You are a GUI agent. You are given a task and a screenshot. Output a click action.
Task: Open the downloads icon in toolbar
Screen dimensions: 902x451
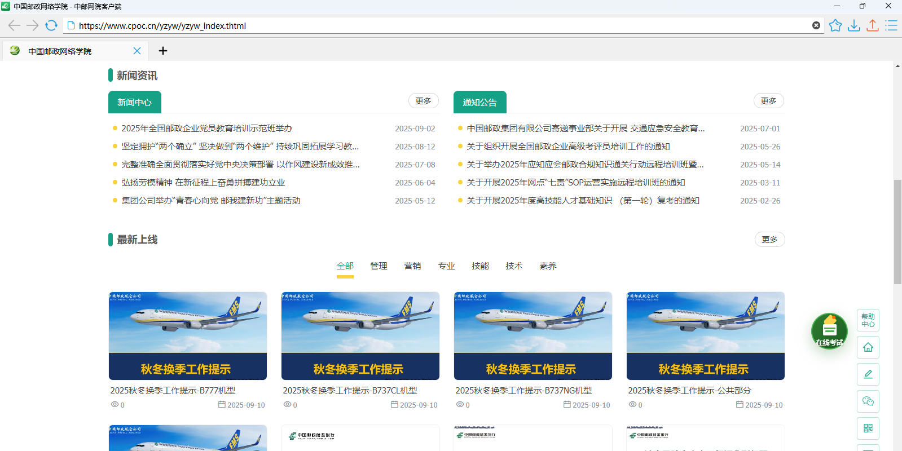click(x=854, y=25)
